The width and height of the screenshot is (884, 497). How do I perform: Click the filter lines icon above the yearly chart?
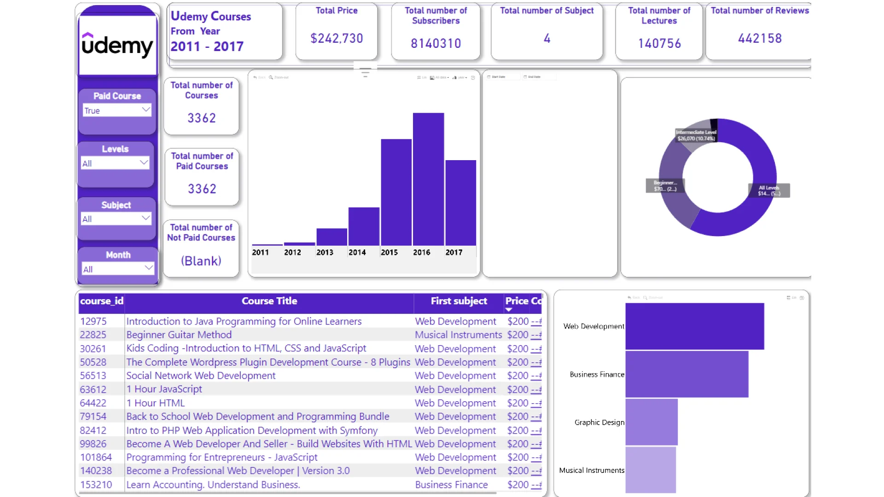click(x=365, y=72)
